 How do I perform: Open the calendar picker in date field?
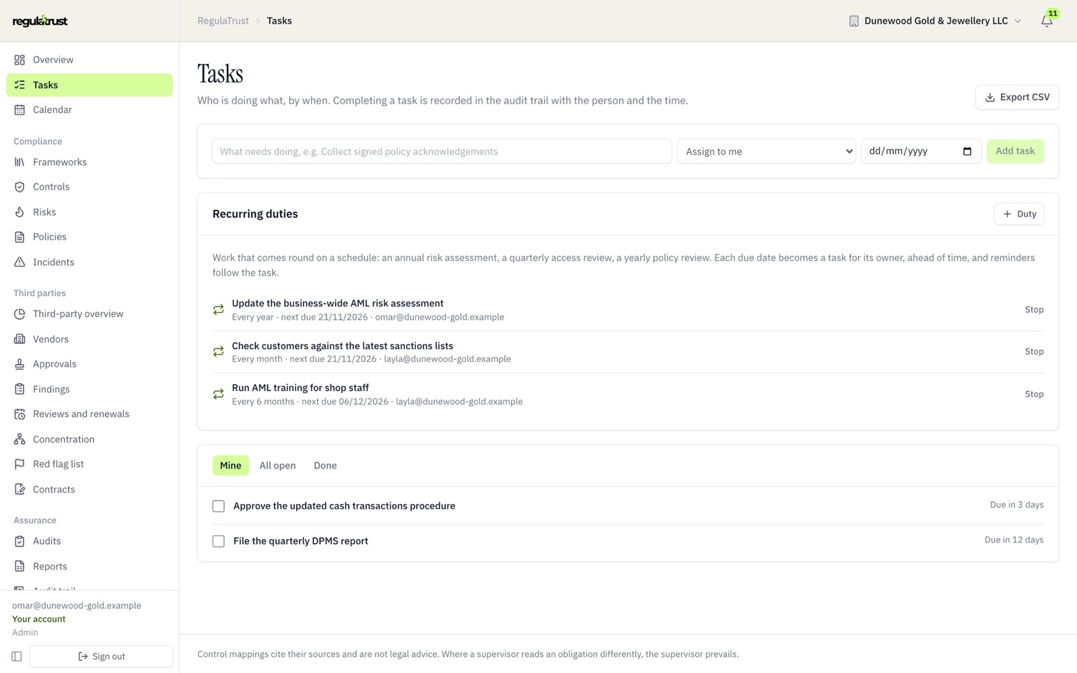click(x=967, y=151)
